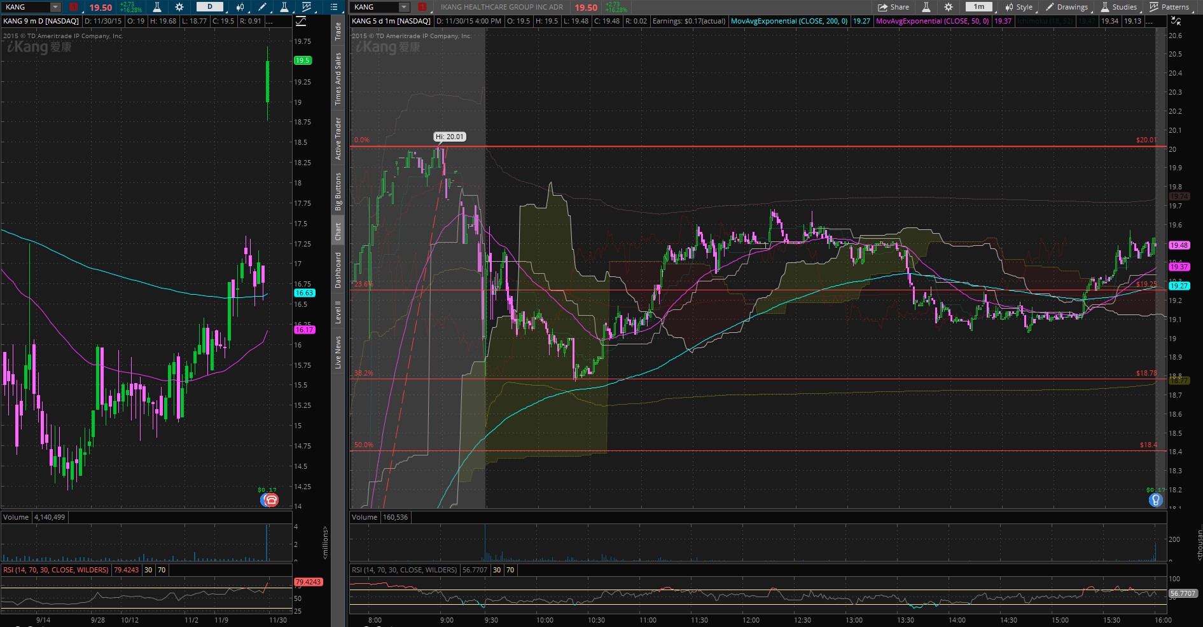Click the 23.6% Fibonacci level label
Screen dimensions: 1203x627
[363, 284]
